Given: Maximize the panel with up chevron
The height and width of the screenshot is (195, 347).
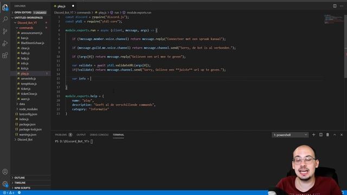Looking at the screenshot, I should tap(335, 135).
